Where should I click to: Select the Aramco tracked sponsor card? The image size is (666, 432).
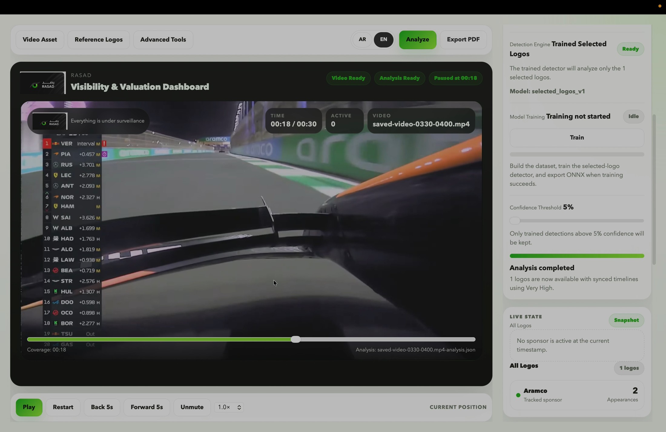[x=577, y=395]
